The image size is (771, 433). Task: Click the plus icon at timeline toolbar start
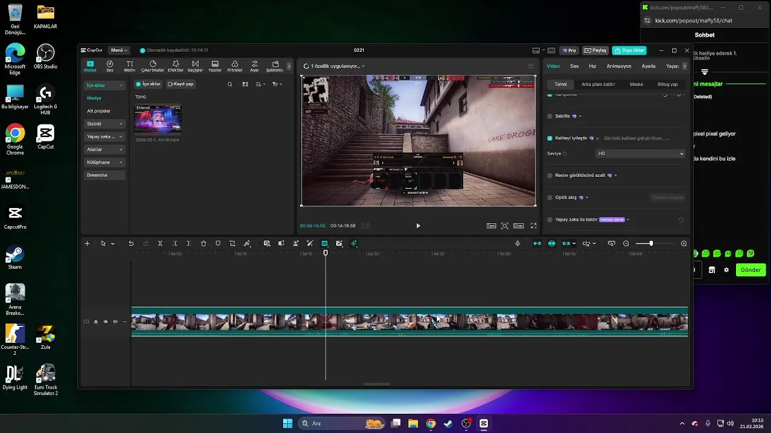[87, 244]
